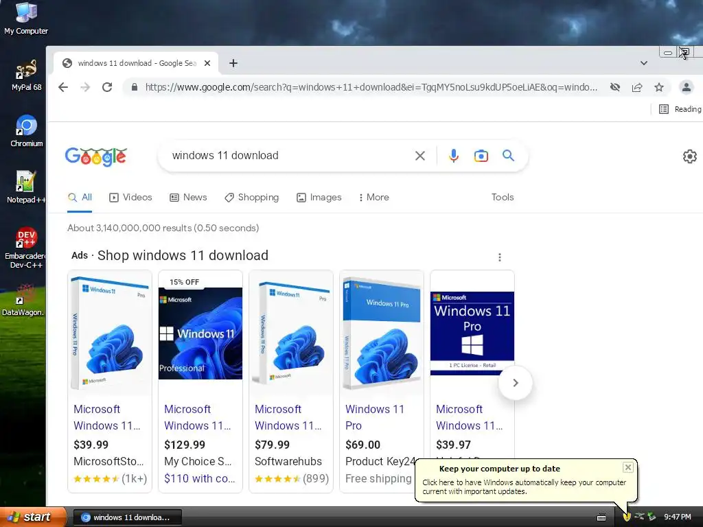Click the crossed-eye tracking protection icon
Image resolution: width=703 pixels, height=527 pixels.
click(614, 87)
